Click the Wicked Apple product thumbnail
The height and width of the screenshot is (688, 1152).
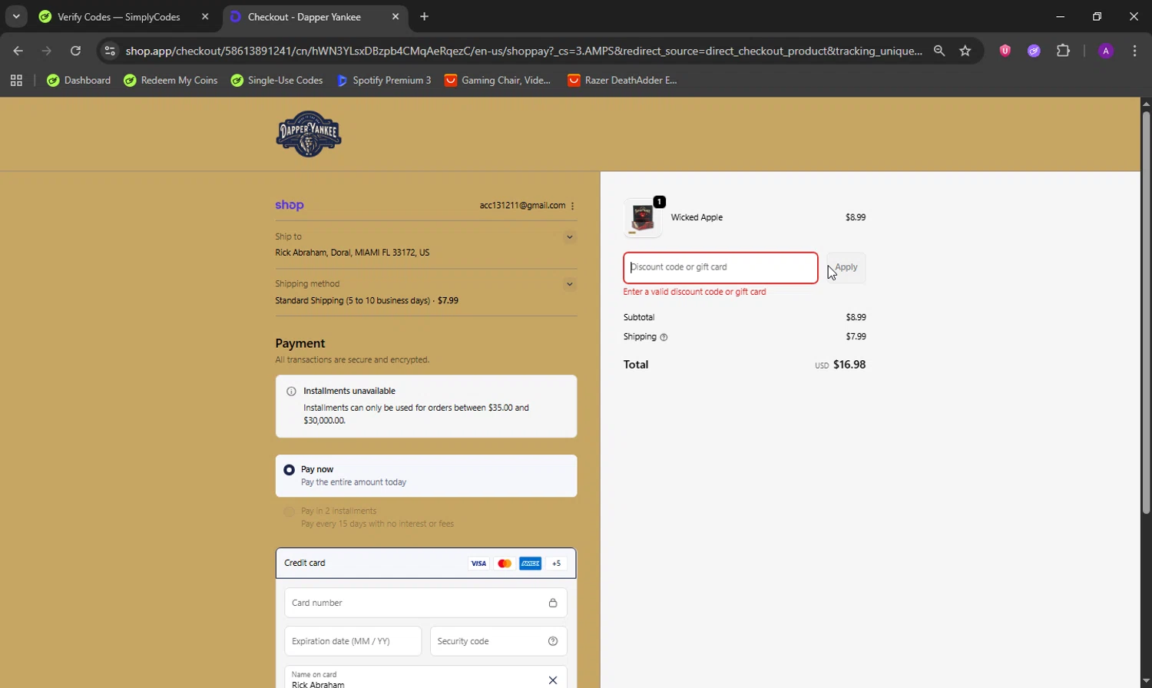[x=643, y=218]
